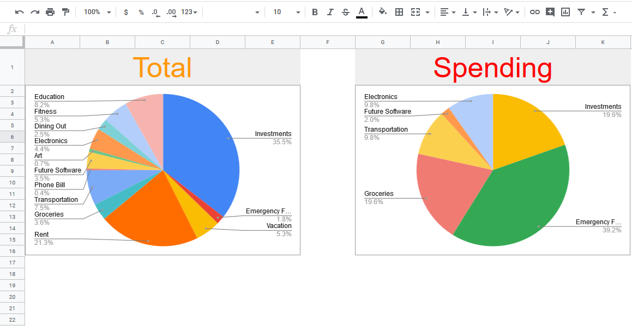The image size is (632, 326).
Task: Select the paint format tool
Action: pyautogui.click(x=65, y=11)
